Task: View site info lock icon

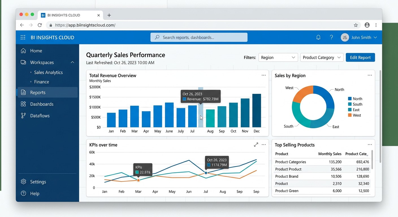Action: click(51, 25)
